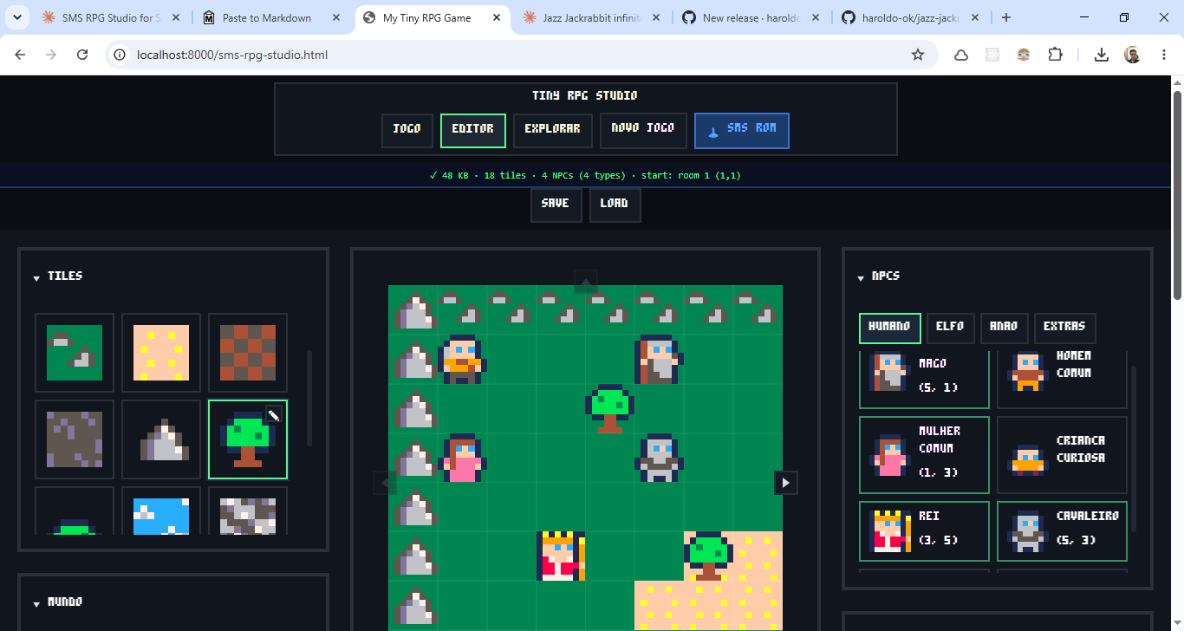Select the grass with rocks tile
The height and width of the screenshot is (631, 1184).
pos(75,353)
